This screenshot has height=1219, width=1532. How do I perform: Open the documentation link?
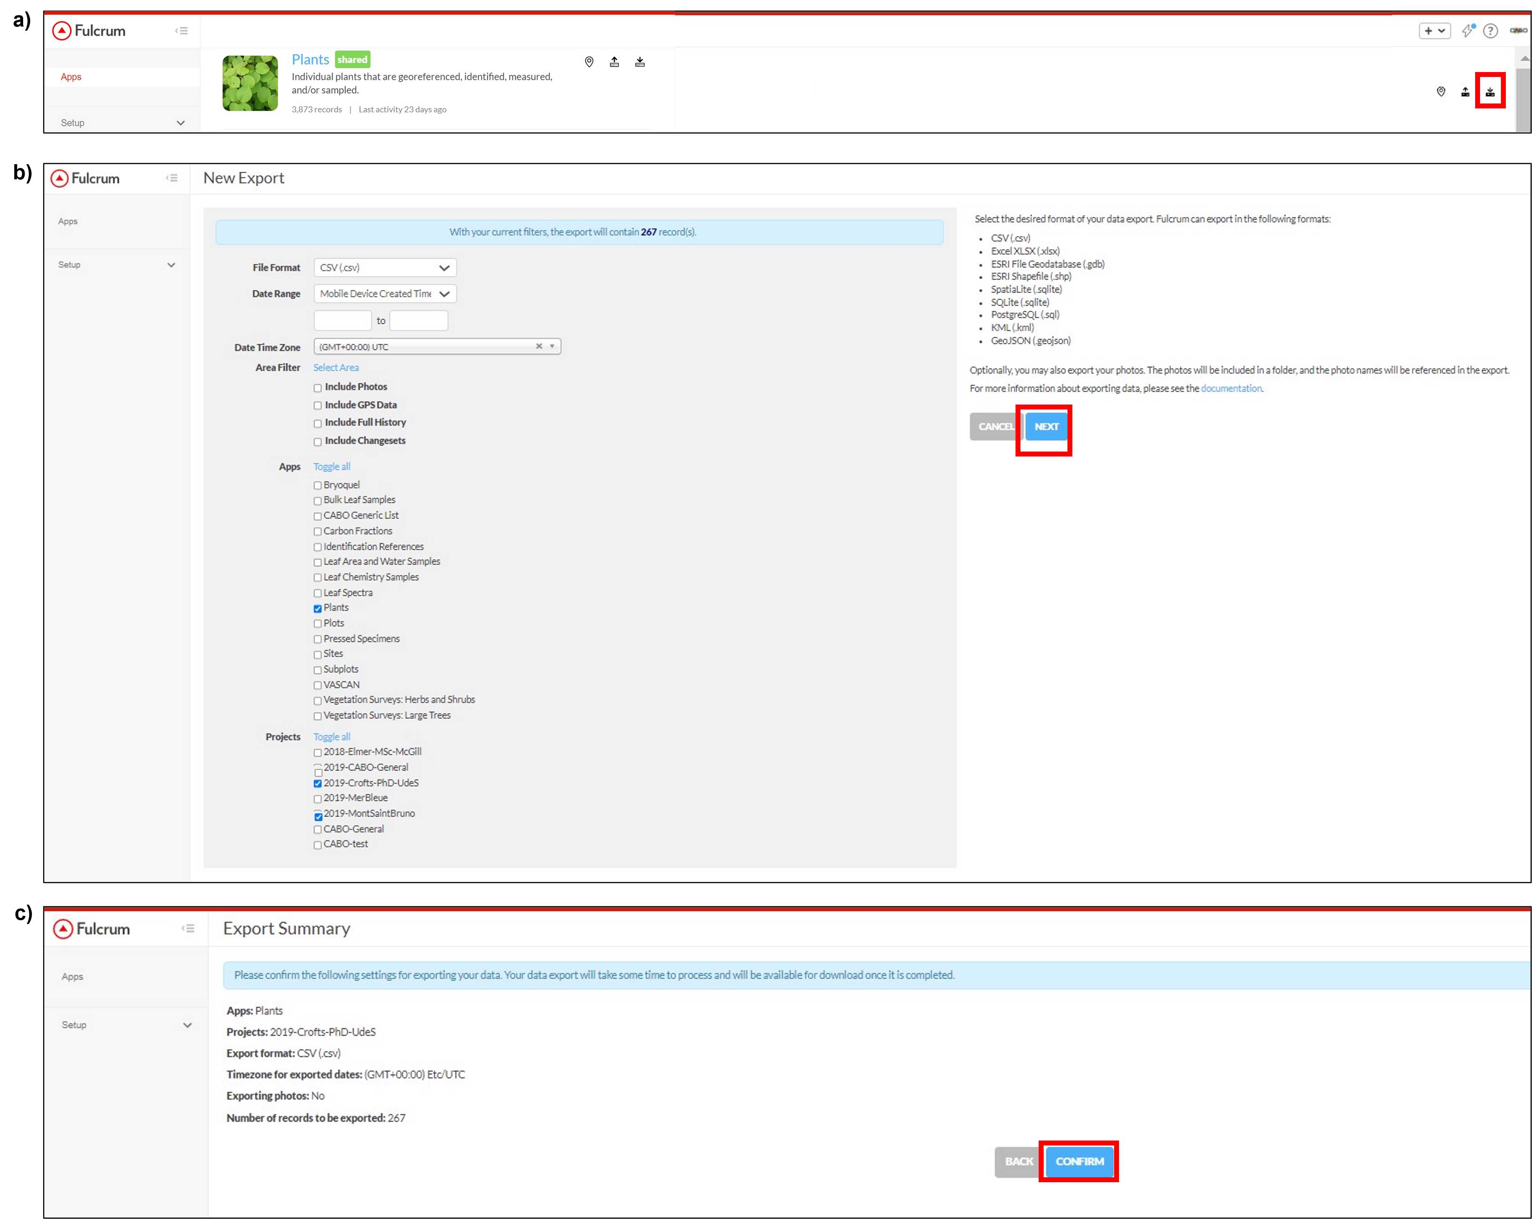click(1231, 389)
